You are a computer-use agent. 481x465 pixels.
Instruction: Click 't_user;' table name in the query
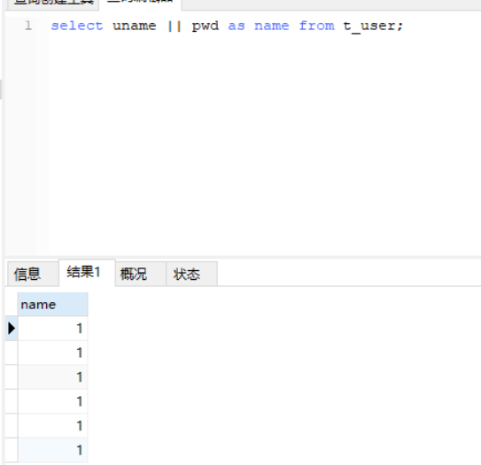pyautogui.click(x=373, y=27)
